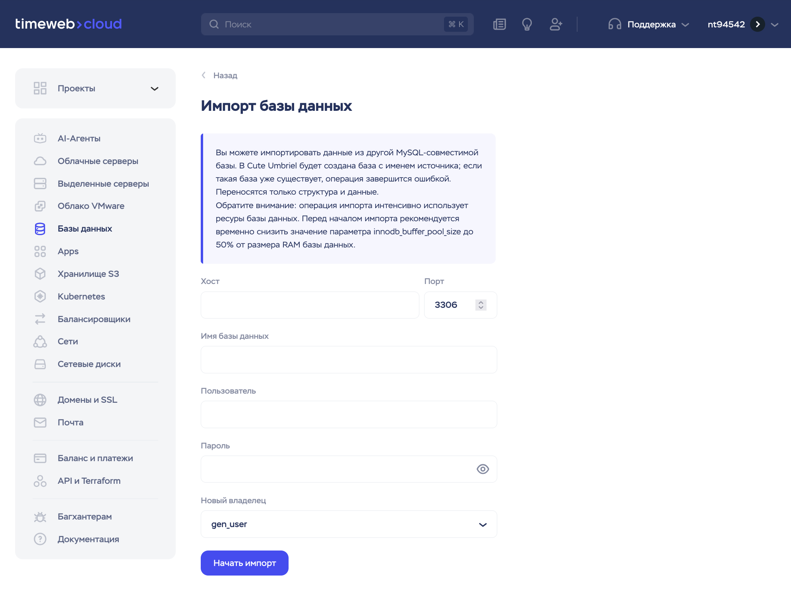Click the bug icon for Багхантерам
This screenshot has width=791, height=595.
(x=40, y=517)
